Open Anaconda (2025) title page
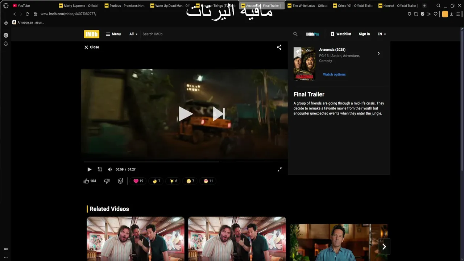This screenshot has width=464, height=261. tap(332, 50)
